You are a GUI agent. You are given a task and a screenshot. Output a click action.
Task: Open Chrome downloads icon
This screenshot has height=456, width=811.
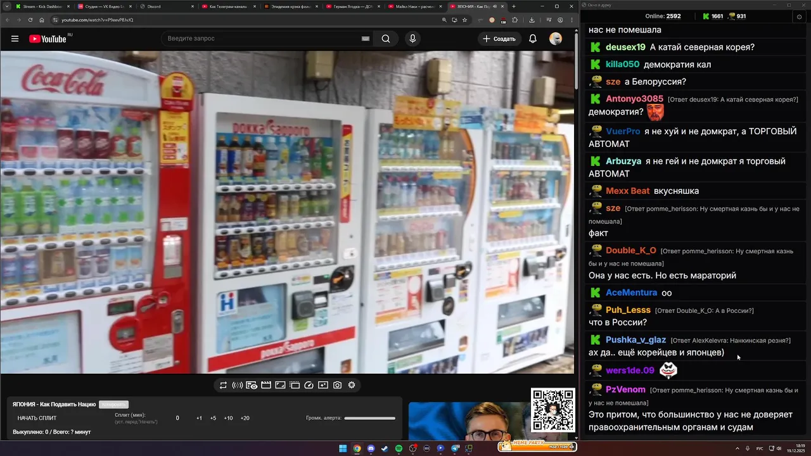coord(532,20)
